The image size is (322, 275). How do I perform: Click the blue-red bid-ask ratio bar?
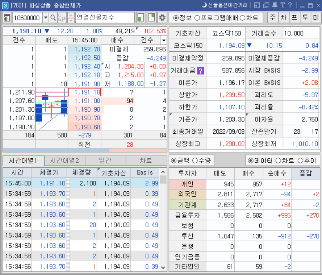click(x=85, y=150)
